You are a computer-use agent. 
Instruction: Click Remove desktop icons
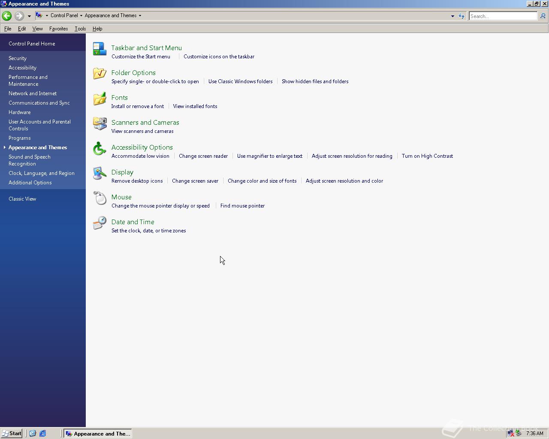point(137,181)
